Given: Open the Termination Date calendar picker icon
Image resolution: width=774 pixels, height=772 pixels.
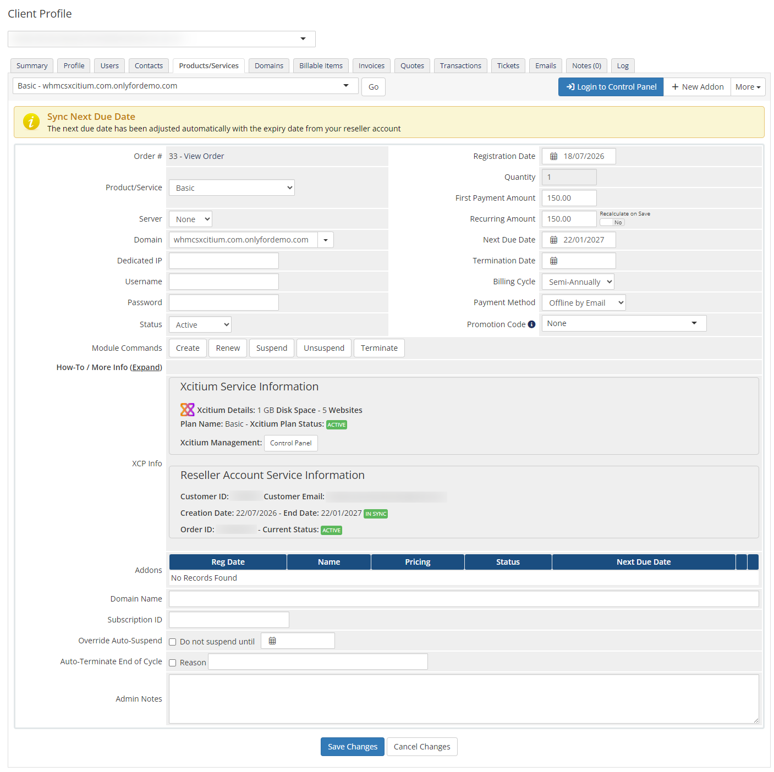Looking at the screenshot, I should [553, 261].
